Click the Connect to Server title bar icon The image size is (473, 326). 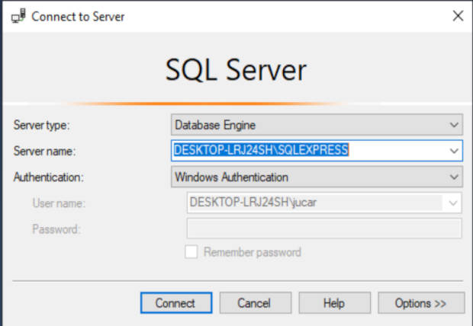coord(18,16)
